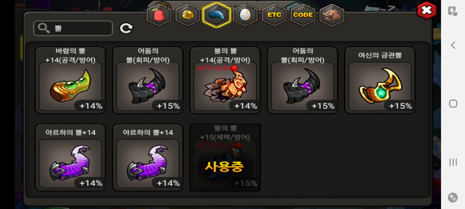
Task: Select the 여신의 금관뿔 item
Action: pyautogui.click(x=380, y=80)
